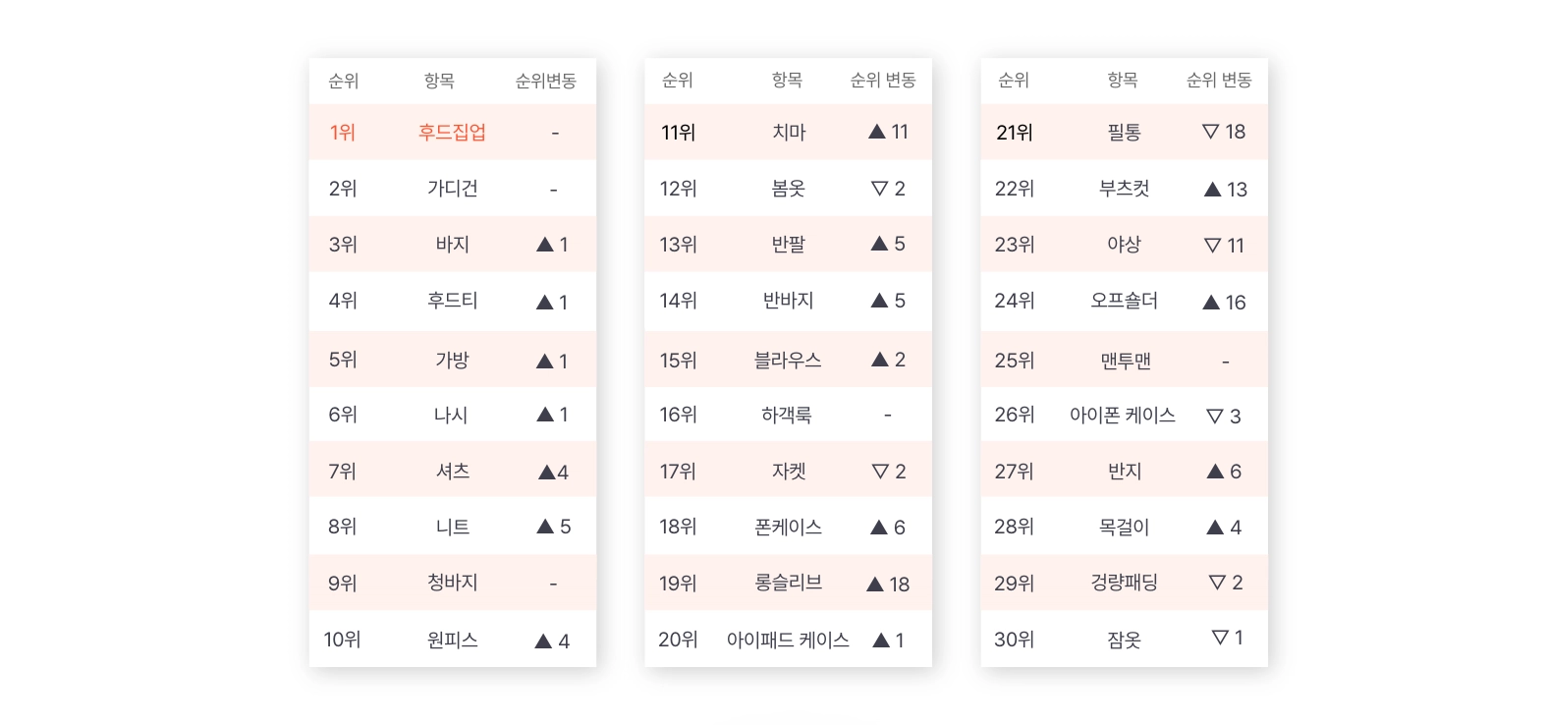
Task: Click the 항목 column header of the middle table
Action: coord(787,80)
